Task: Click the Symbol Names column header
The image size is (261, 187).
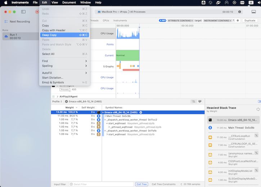Action: coord(114,108)
